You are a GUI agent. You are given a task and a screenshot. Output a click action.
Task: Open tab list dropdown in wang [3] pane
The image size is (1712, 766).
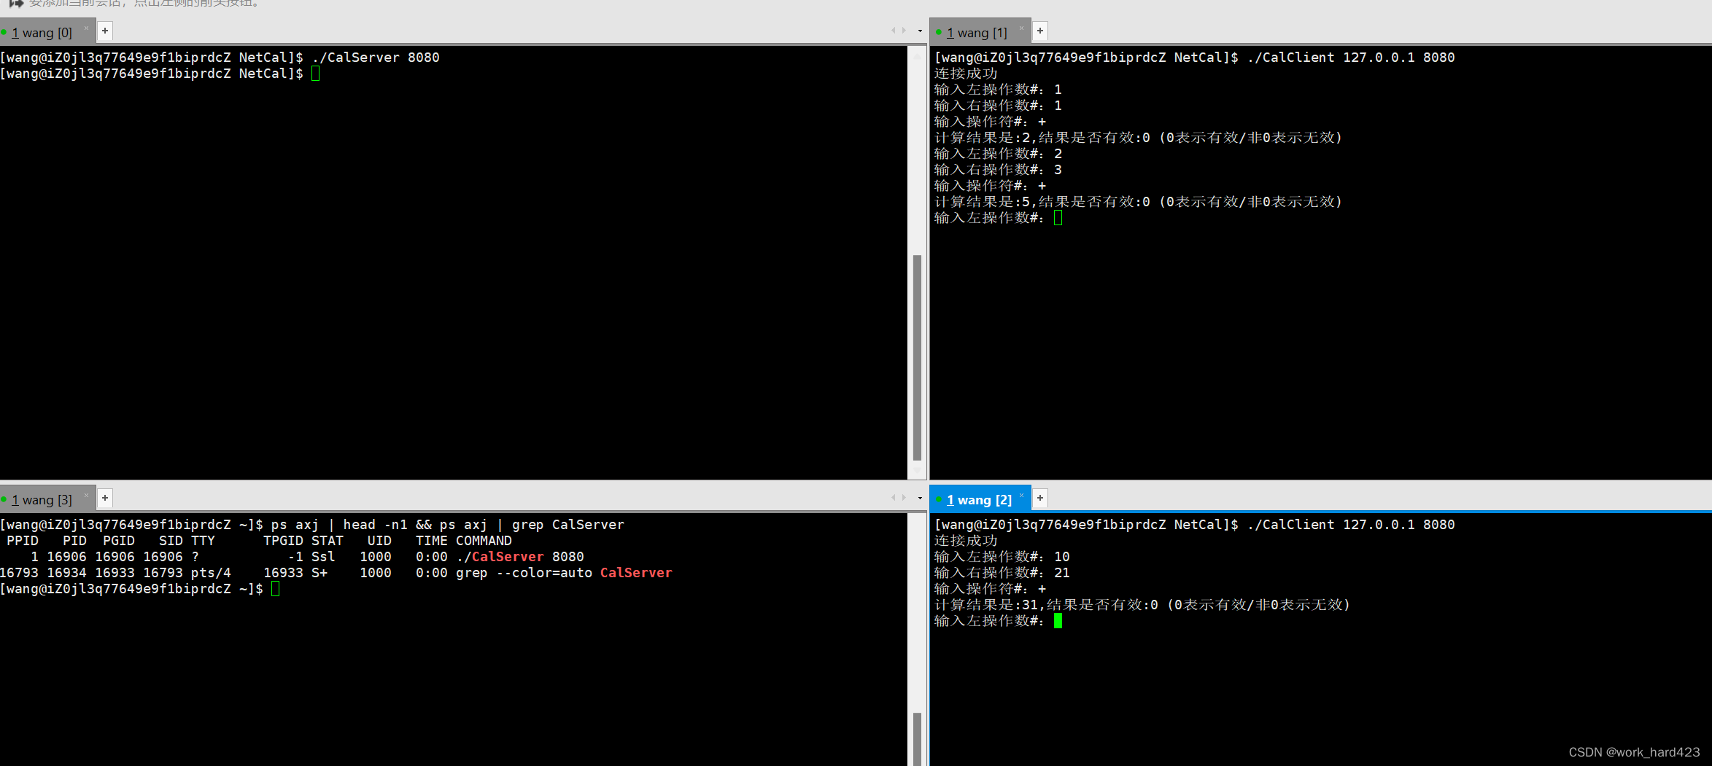click(920, 498)
